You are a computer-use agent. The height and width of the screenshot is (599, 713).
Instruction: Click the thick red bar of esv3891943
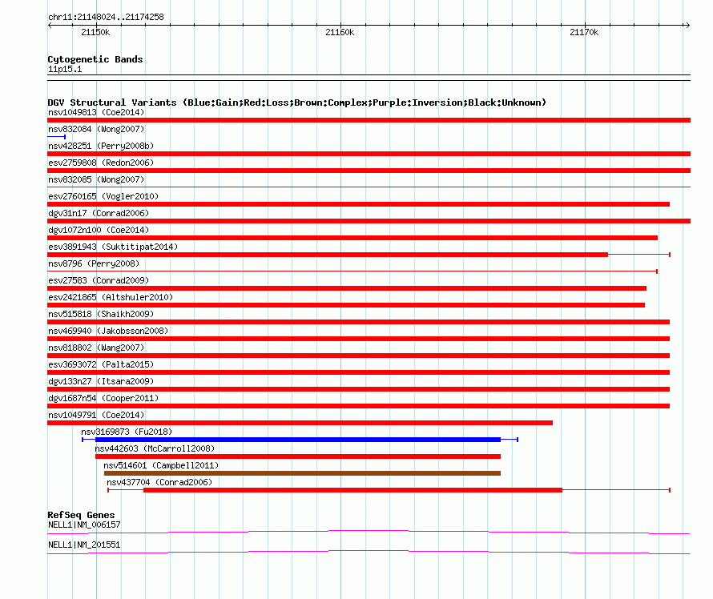(x=328, y=255)
